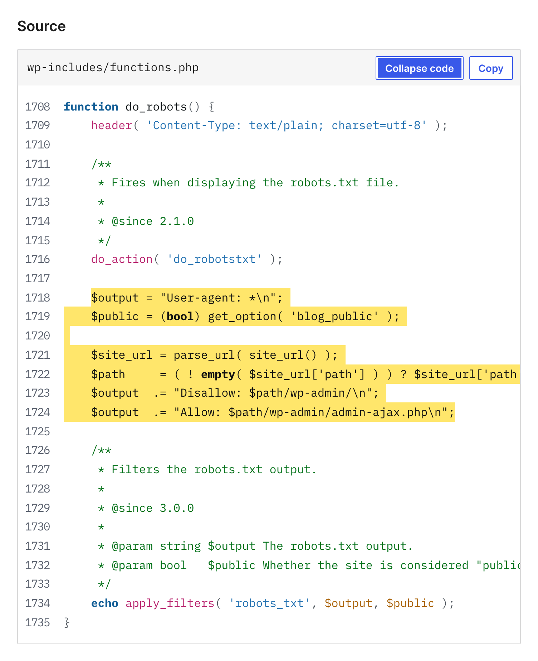Click line number 1735
Image resolution: width=538 pixels, height=661 pixels.
tap(38, 622)
